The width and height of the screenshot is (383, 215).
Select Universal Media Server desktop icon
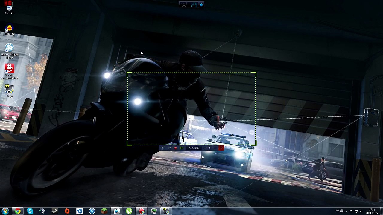point(9,51)
